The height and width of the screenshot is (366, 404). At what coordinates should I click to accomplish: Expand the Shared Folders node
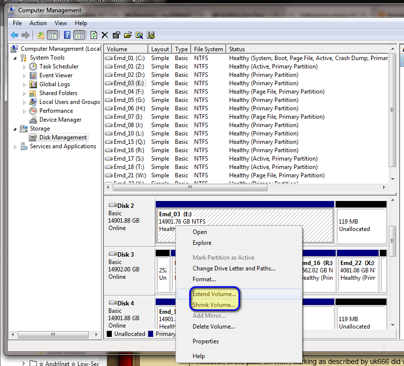pos(24,94)
